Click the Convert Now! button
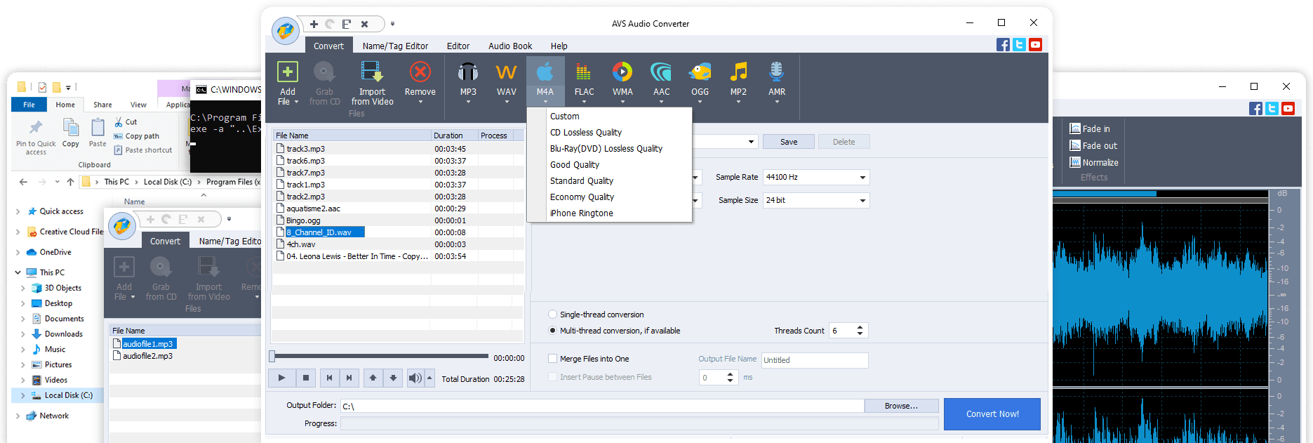The width and height of the screenshot is (1313, 443). pos(992,414)
